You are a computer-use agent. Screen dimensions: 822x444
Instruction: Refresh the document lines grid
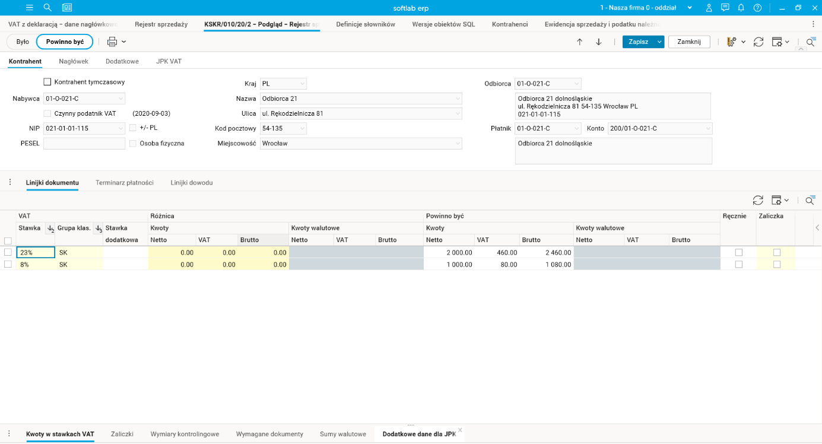[x=758, y=201]
